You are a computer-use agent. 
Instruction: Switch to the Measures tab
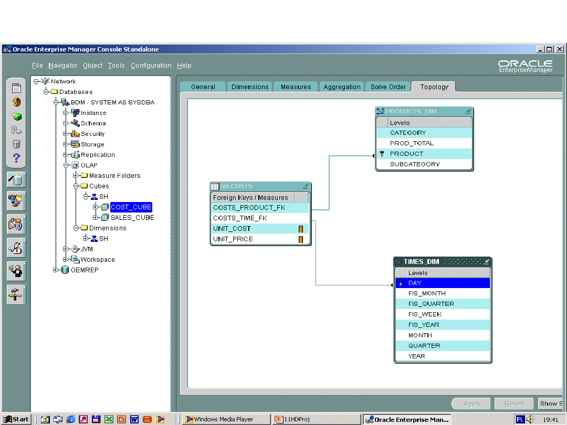pyautogui.click(x=296, y=87)
